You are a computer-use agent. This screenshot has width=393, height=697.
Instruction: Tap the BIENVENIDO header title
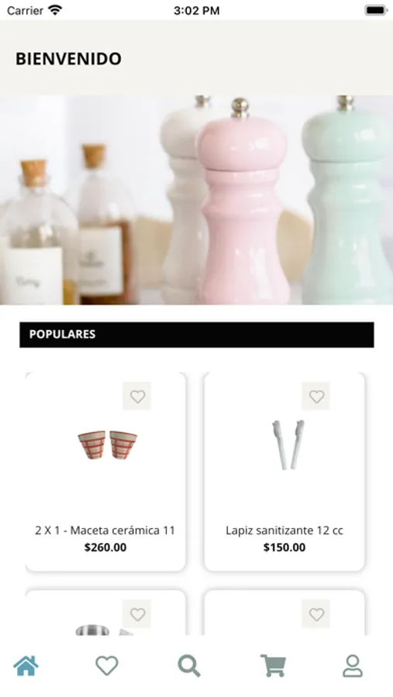point(68,59)
